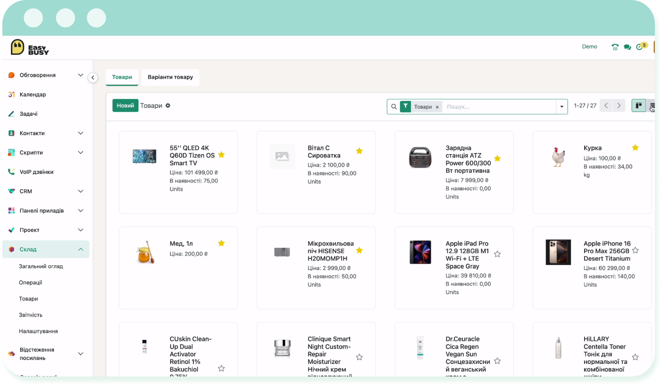662x386 pixels.
Task: Click the search magnifier icon
Action: [x=394, y=107]
